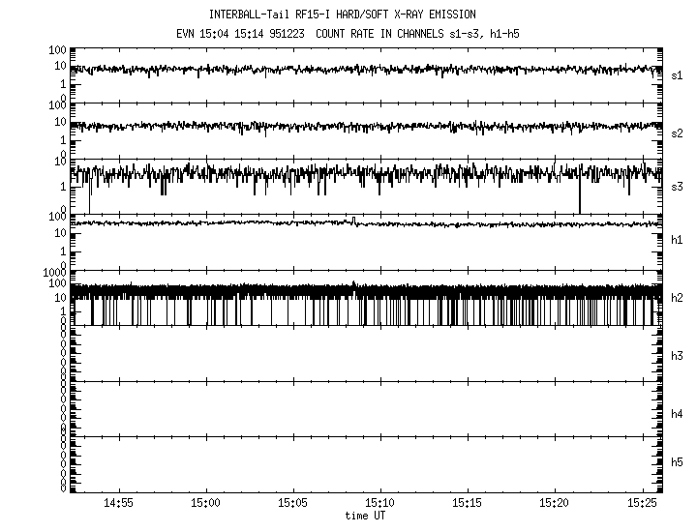
Task: Click the h4 channel label
Action: click(677, 414)
